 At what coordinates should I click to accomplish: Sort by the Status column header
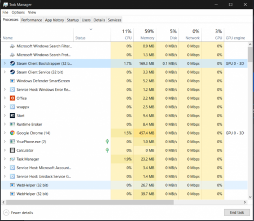pyautogui.click(x=92, y=34)
